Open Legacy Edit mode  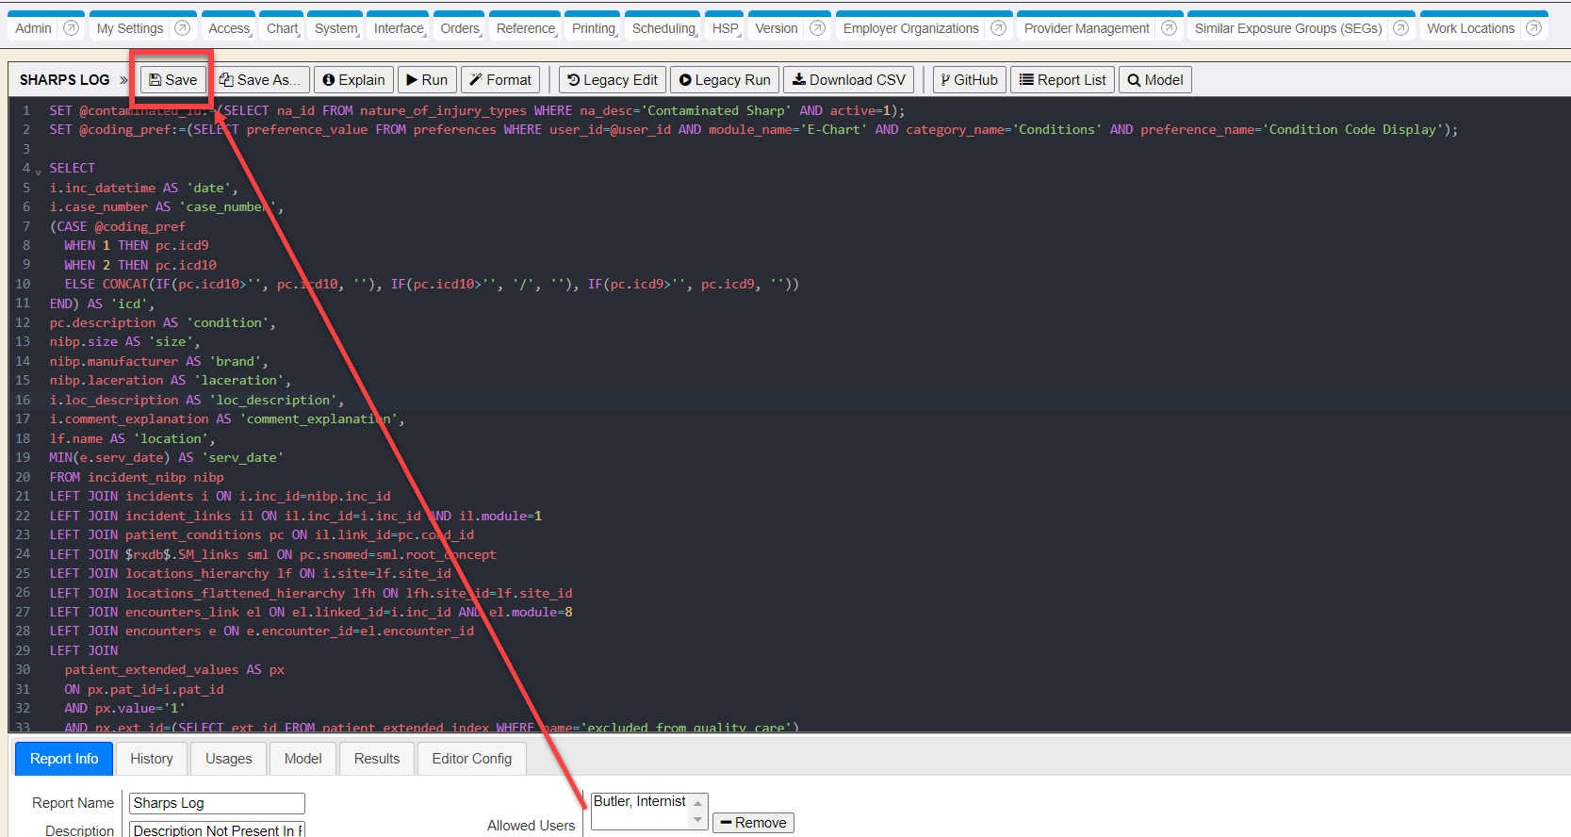(x=613, y=80)
